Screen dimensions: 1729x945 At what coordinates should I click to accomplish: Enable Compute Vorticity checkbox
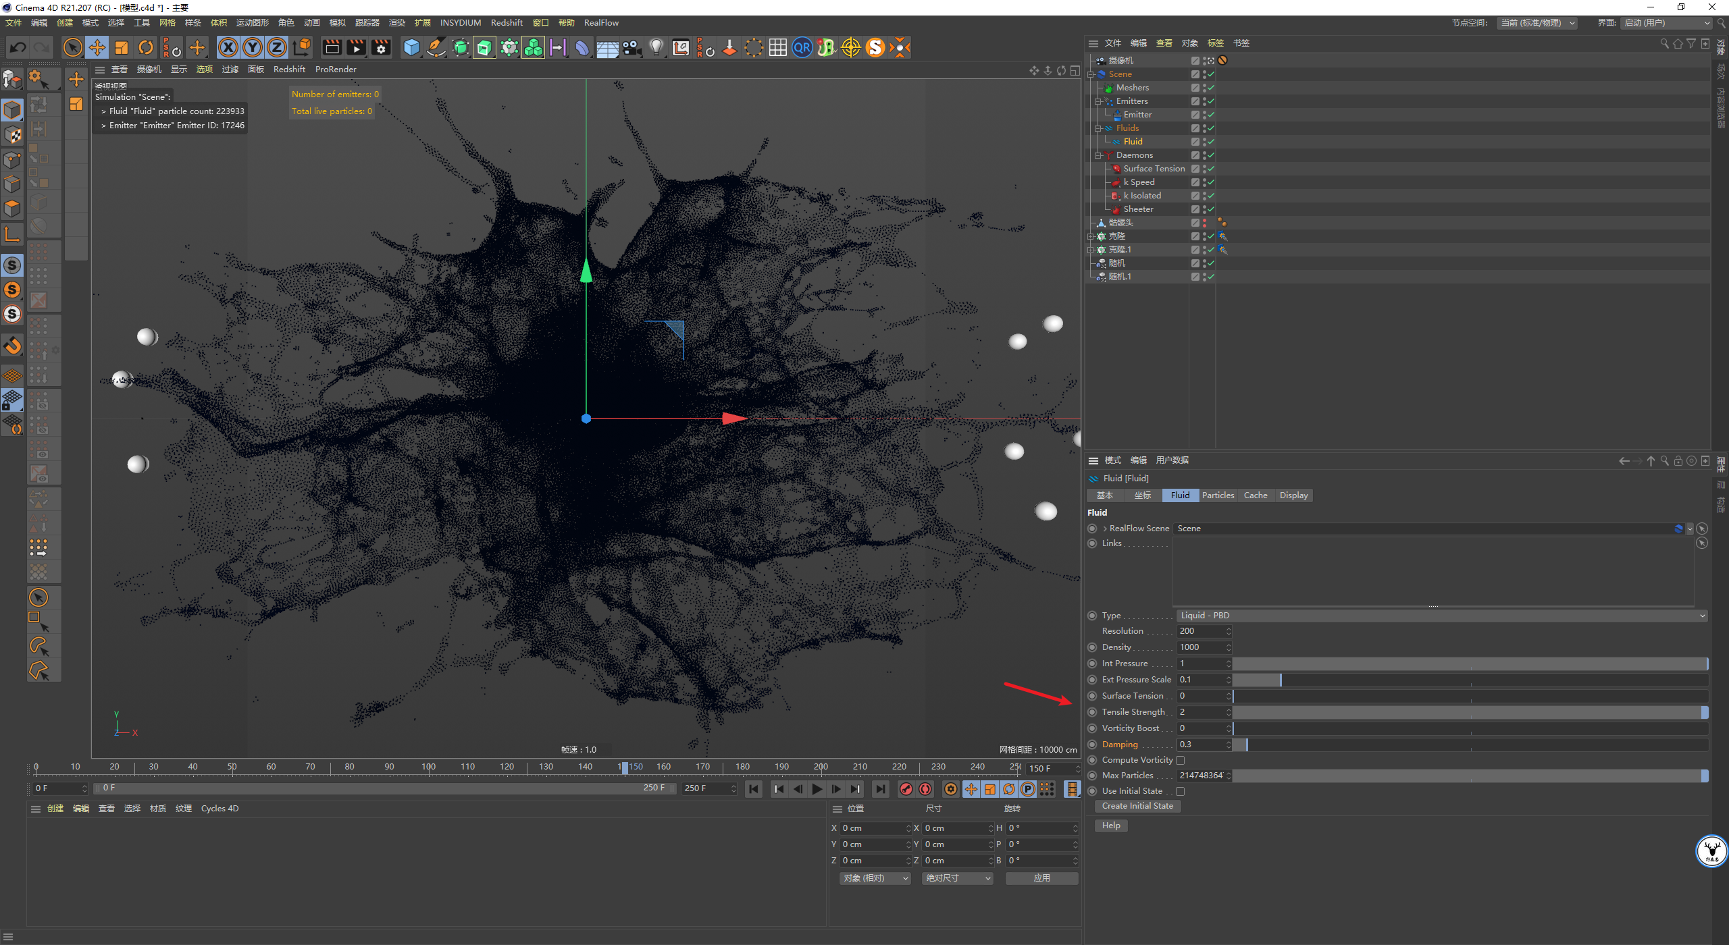1180,760
